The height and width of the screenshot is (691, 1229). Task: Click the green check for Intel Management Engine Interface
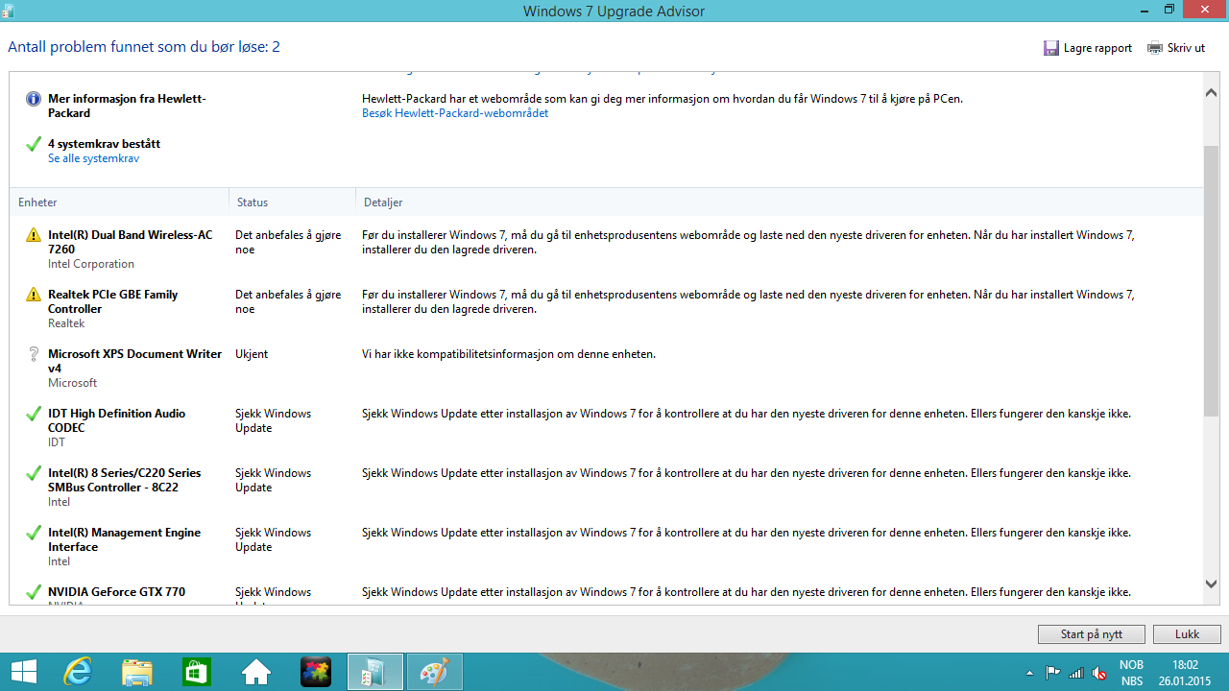point(34,534)
